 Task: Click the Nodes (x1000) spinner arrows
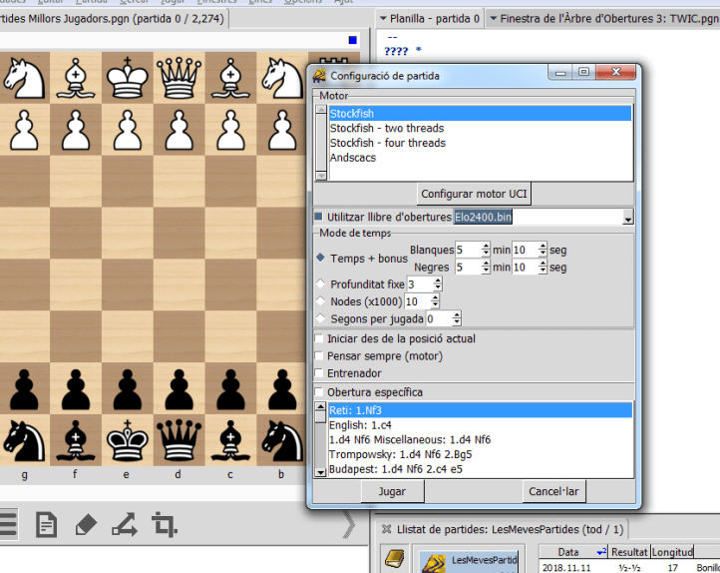(x=435, y=301)
